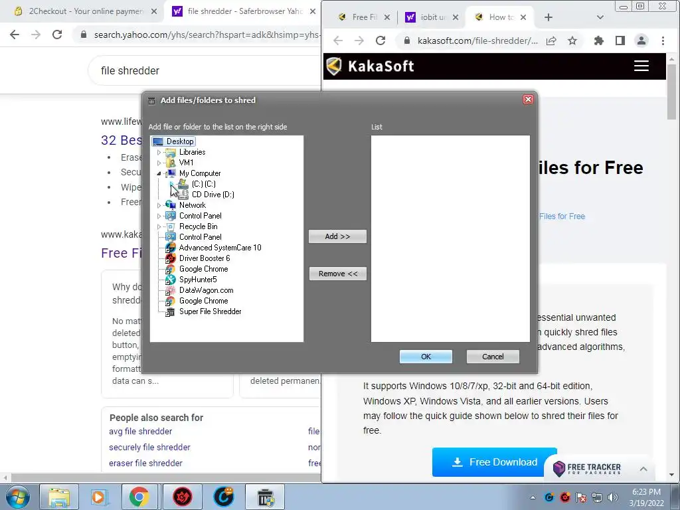Open Windows Explorer from the taskbar

(x=59, y=497)
